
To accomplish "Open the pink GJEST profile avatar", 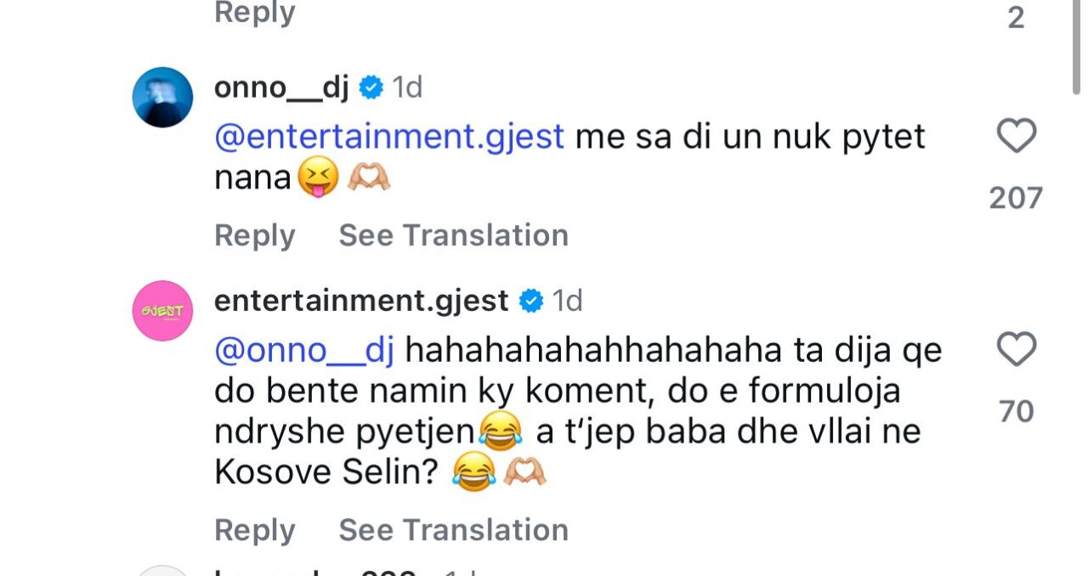I will (162, 311).
